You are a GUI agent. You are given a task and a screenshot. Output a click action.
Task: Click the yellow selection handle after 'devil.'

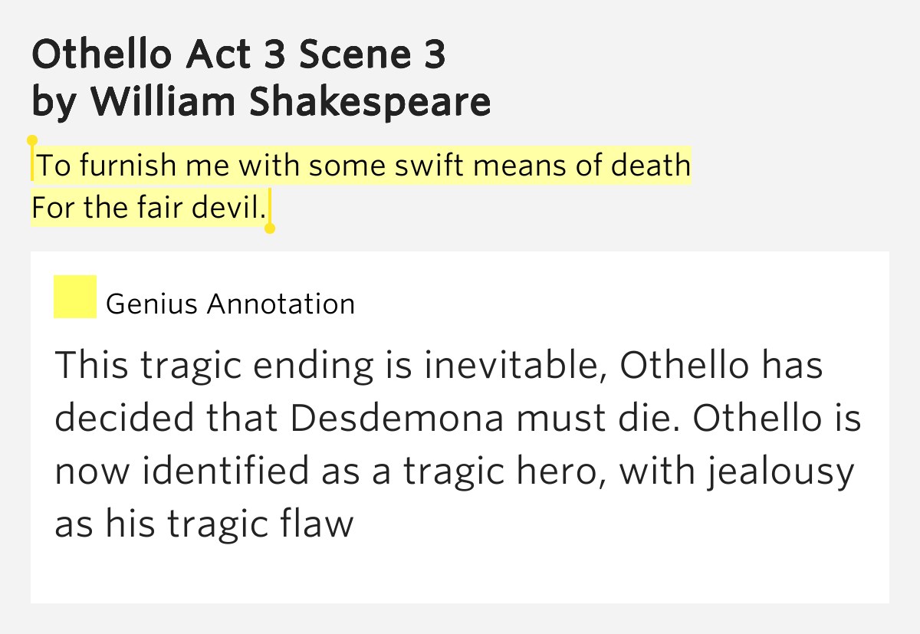click(270, 228)
